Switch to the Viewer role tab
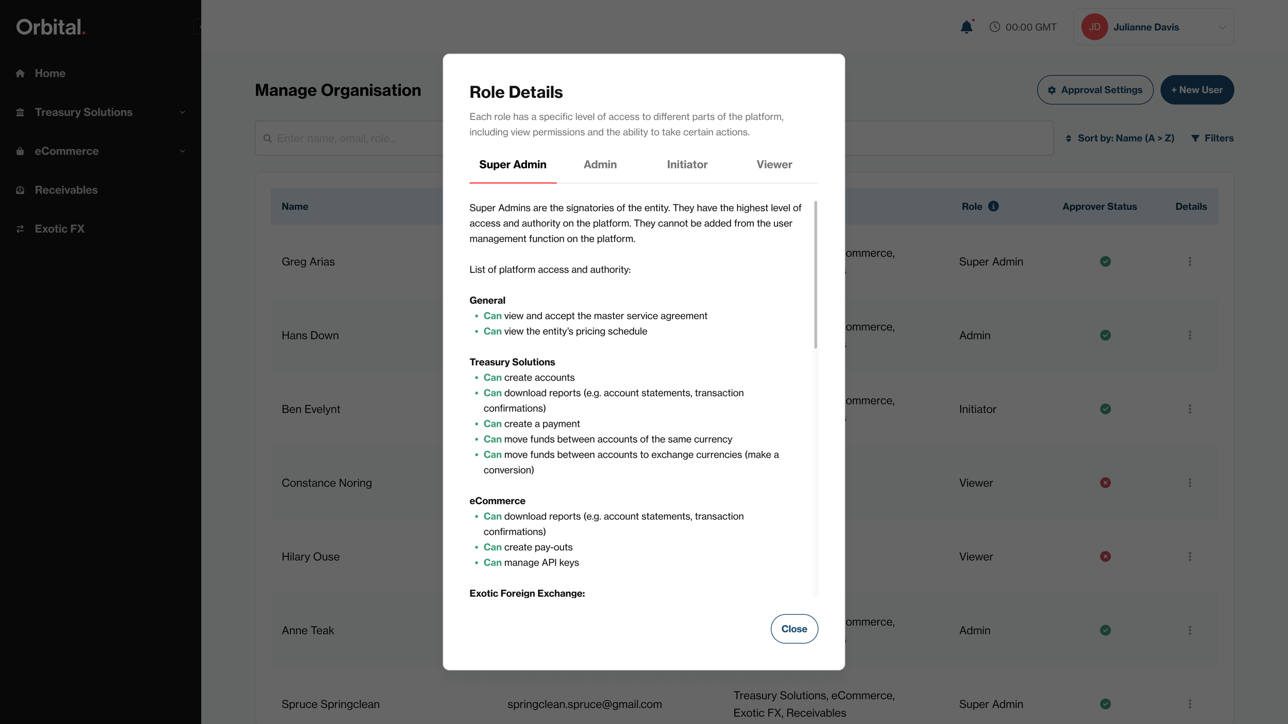 [774, 165]
